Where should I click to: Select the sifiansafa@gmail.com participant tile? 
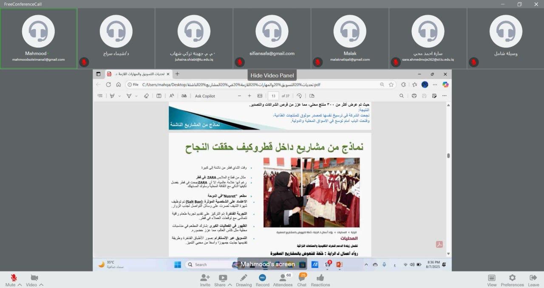coord(272,38)
